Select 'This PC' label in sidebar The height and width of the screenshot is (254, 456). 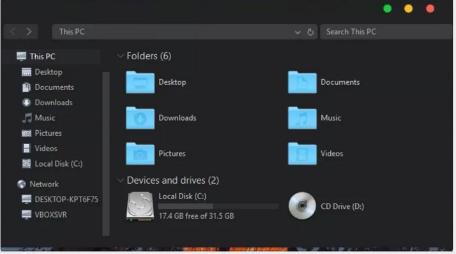click(x=42, y=56)
